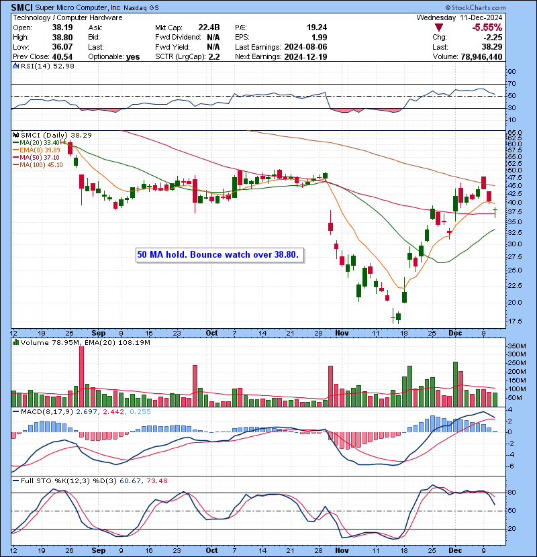Click the Chg value -2.25
The image size is (537, 557).
point(493,38)
